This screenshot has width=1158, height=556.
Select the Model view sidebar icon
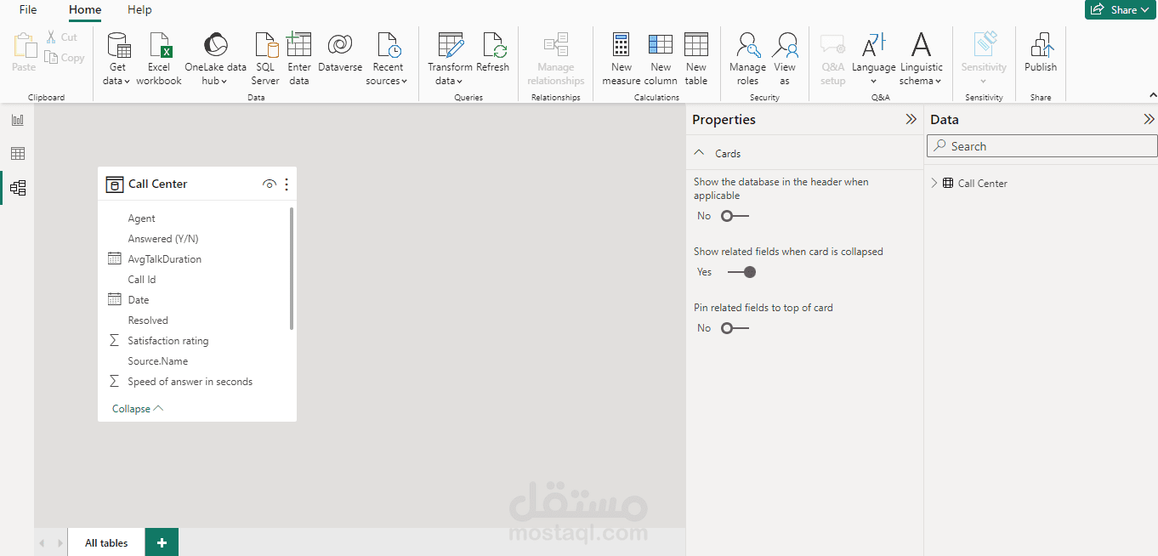(17, 188)
